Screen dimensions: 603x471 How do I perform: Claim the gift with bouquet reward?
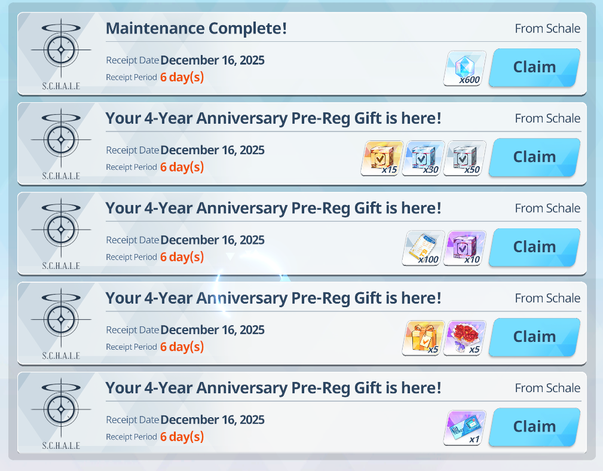coord(534,337)
